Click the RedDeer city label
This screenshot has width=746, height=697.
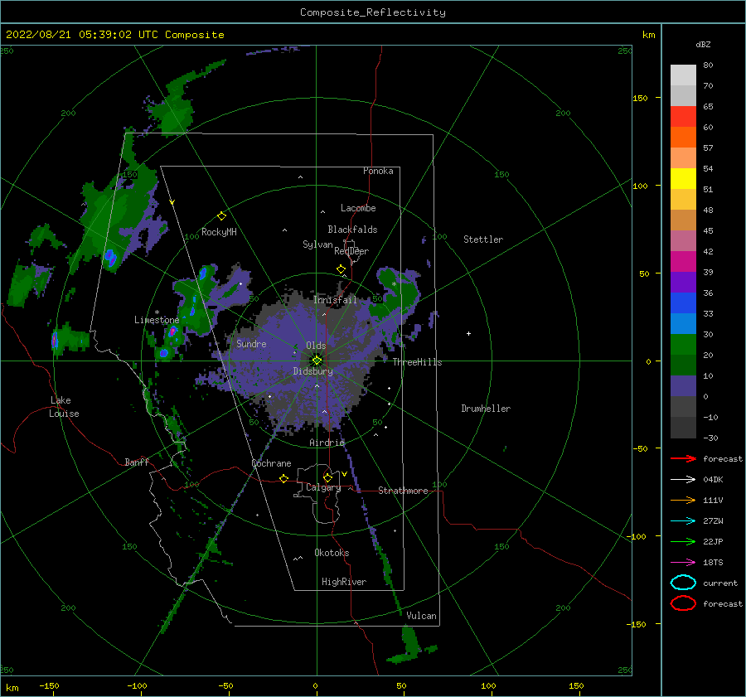pos(351,251)
